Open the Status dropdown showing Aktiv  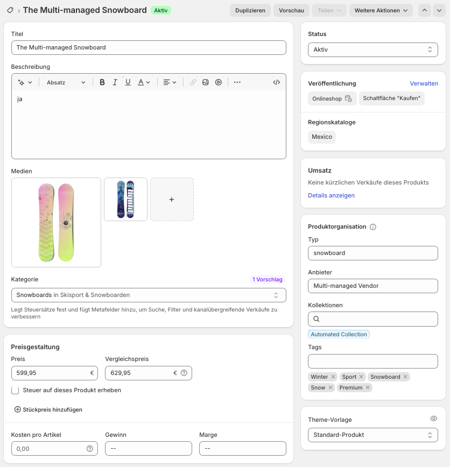coord(372,49)
